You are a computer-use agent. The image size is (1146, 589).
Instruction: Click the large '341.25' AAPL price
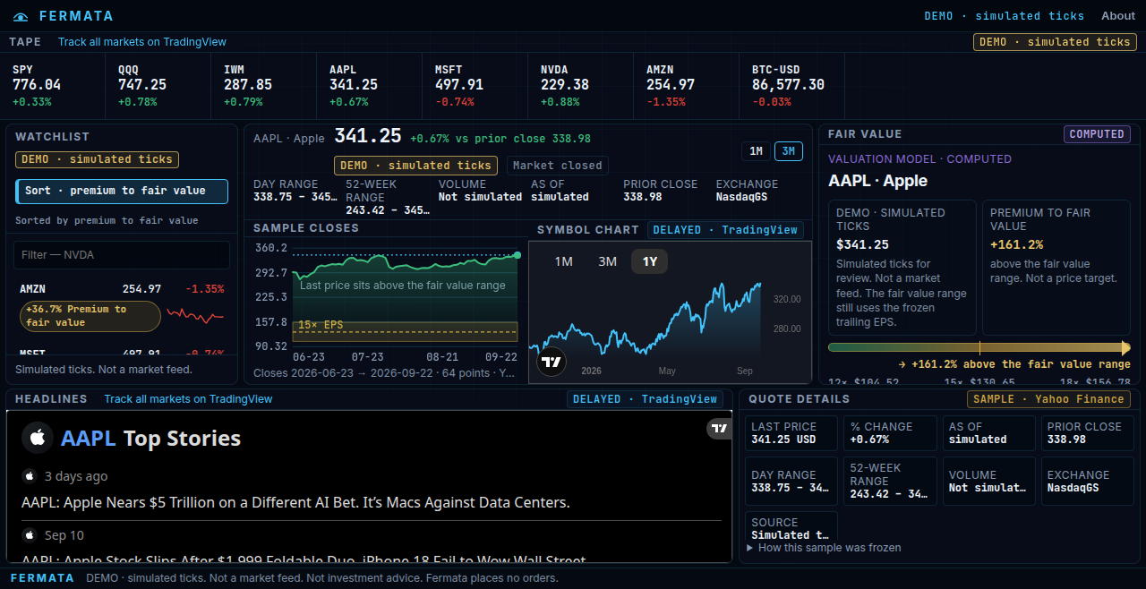click(368, 136)
